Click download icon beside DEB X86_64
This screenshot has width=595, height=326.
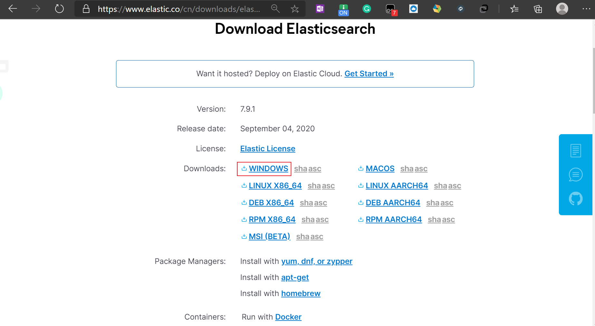(x=244, y=202)
